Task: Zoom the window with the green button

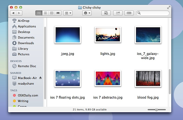Action: click(x=21, y=8)
